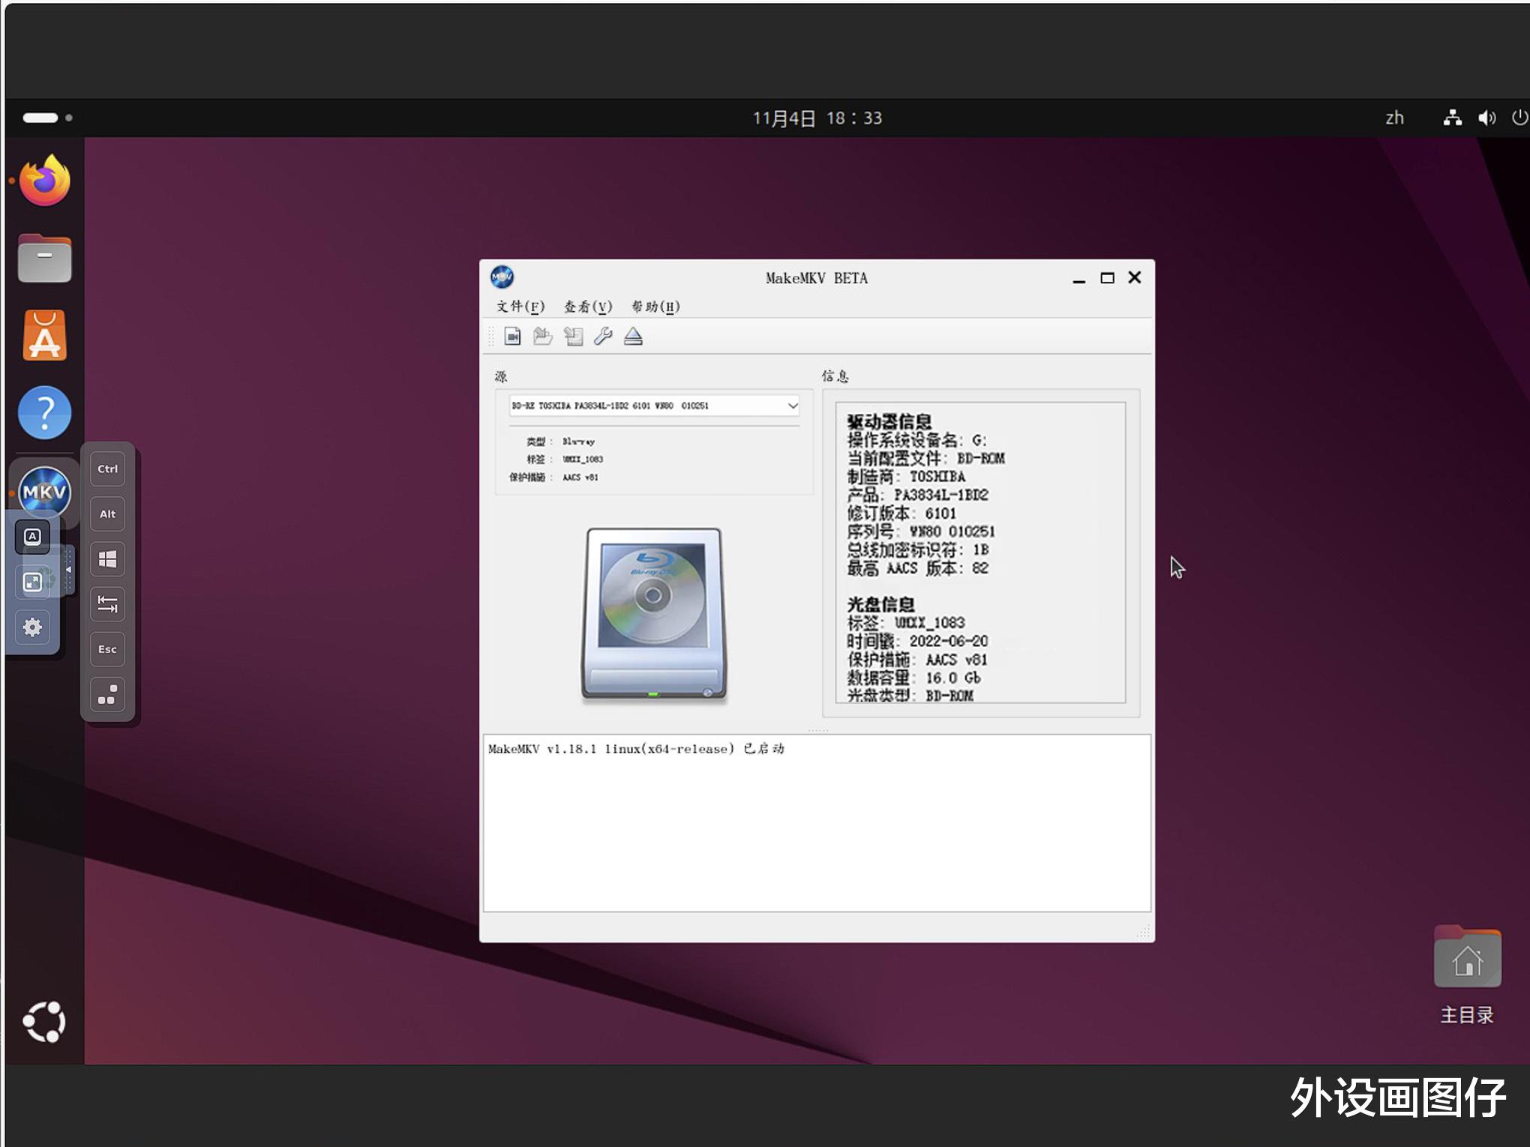Click the open disc toolbar icon
Viewport: 1530px width, 1147px height.
[x=542, y=337]
